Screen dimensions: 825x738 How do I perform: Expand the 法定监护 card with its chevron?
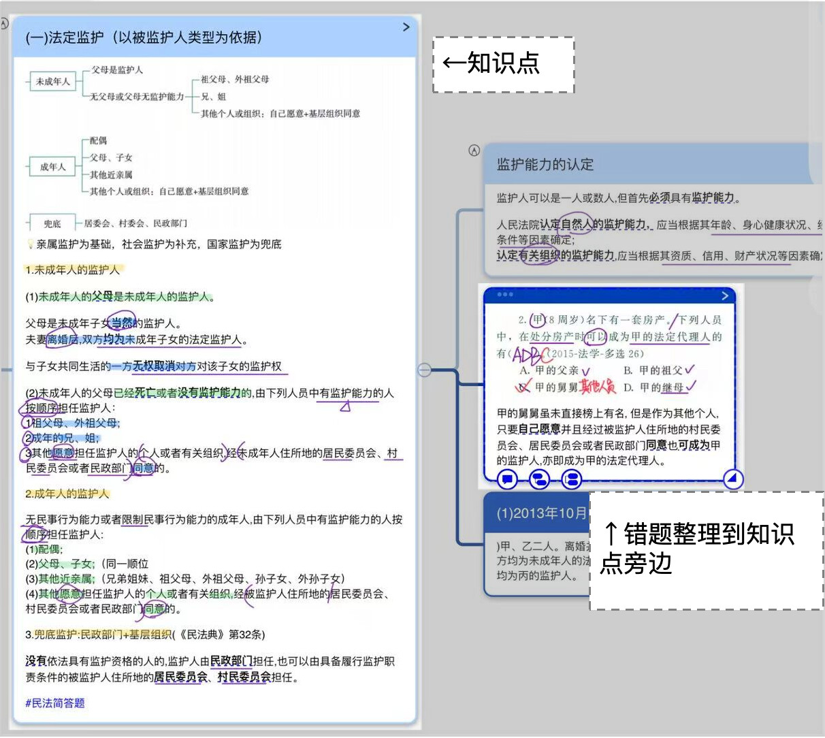click(406, 27)
